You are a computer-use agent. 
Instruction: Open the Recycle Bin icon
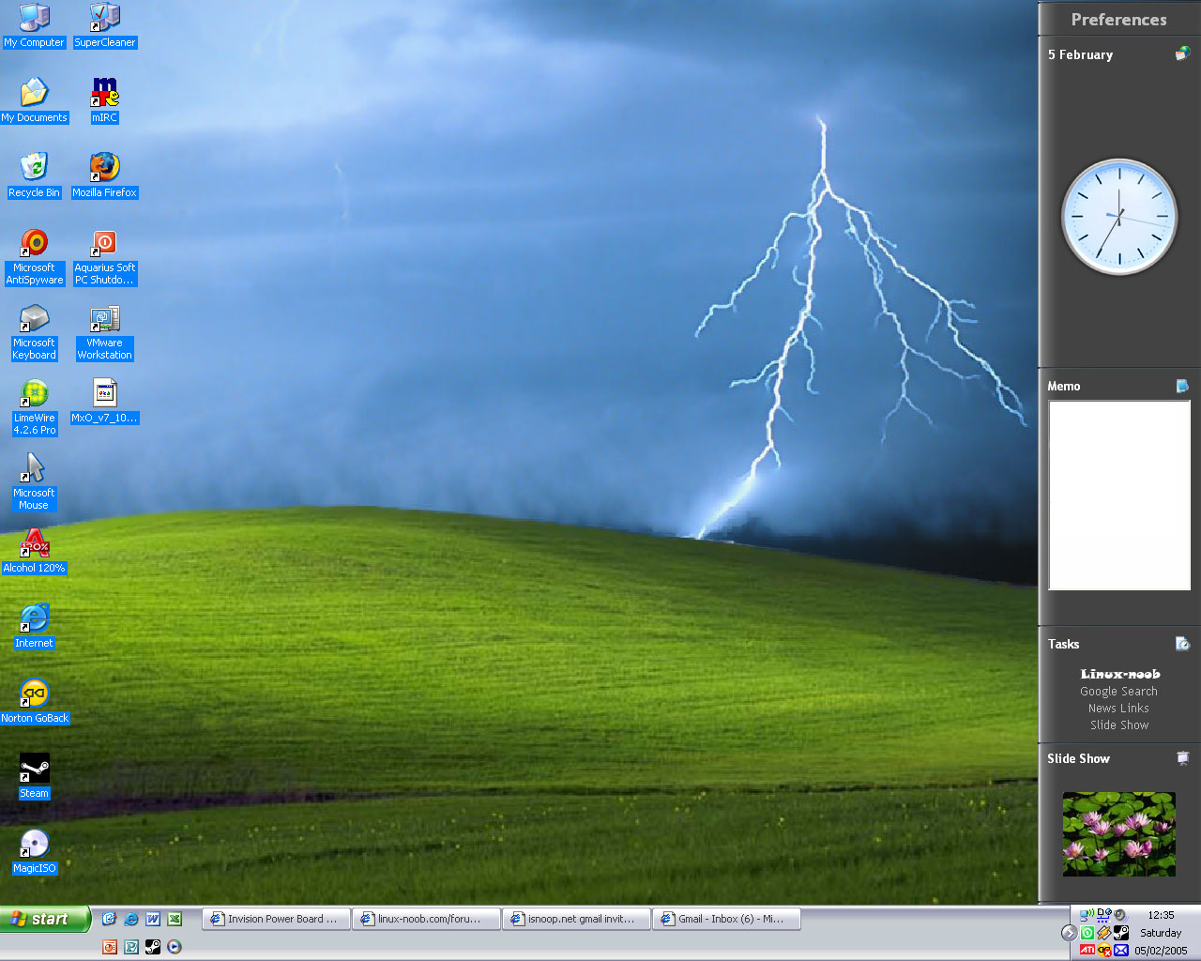coord(35,169)
